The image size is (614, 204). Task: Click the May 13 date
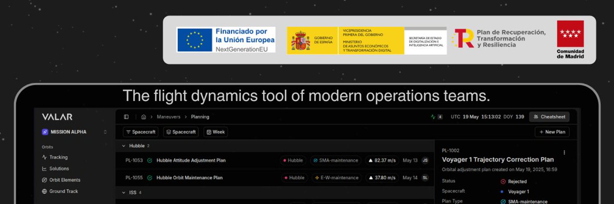[x=410, y=161]
